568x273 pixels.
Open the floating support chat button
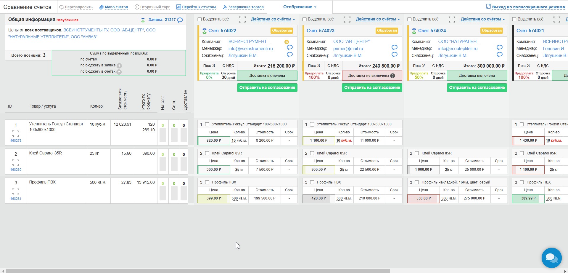551,258
